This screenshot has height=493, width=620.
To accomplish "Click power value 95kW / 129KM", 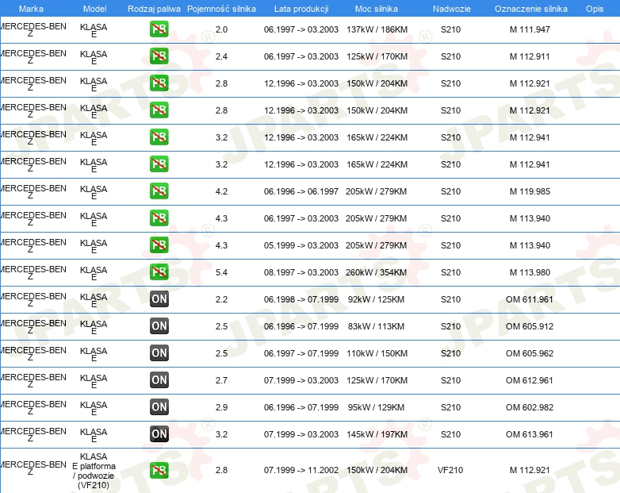I will 376,406.
